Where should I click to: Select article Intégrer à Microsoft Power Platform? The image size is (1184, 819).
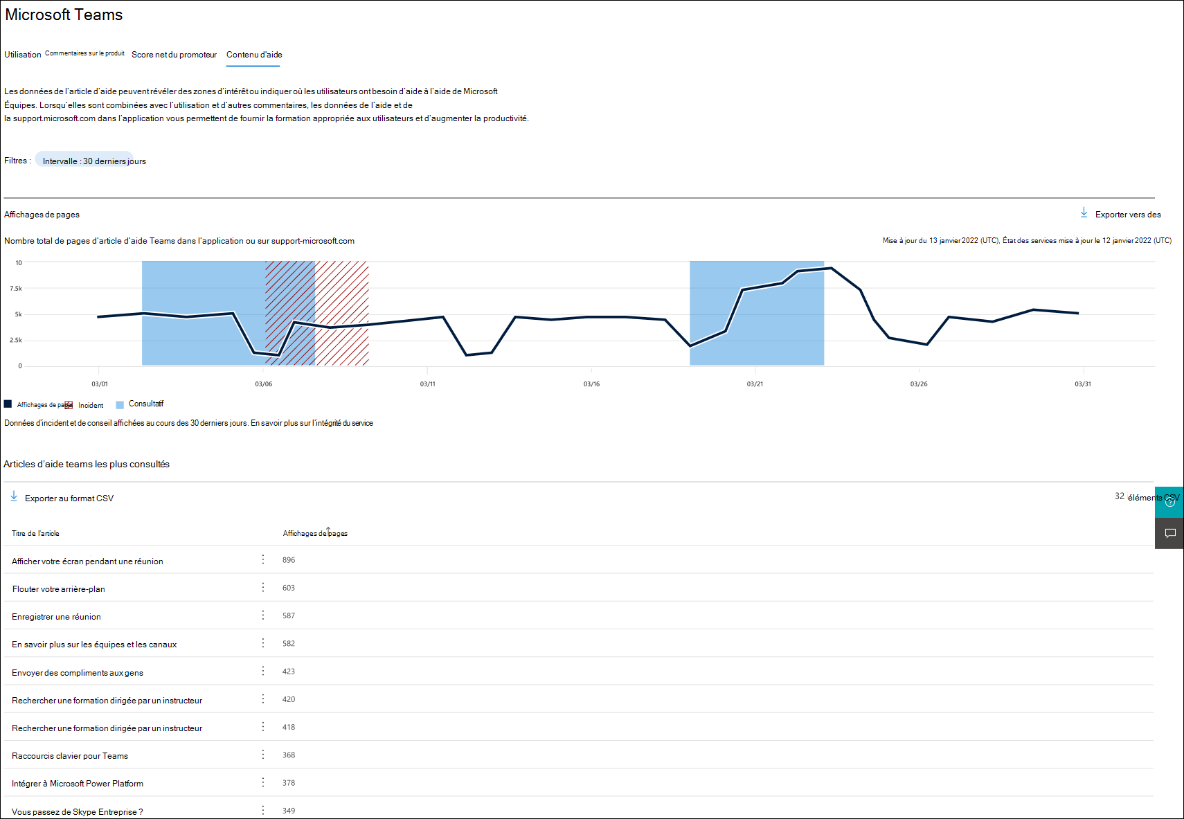coord(78,784)
